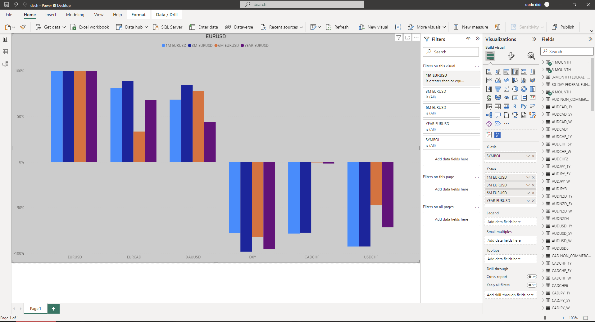Screen dimensions: 595x322
Task: Click the title bar Search box
Action: (x=302, y=4)
